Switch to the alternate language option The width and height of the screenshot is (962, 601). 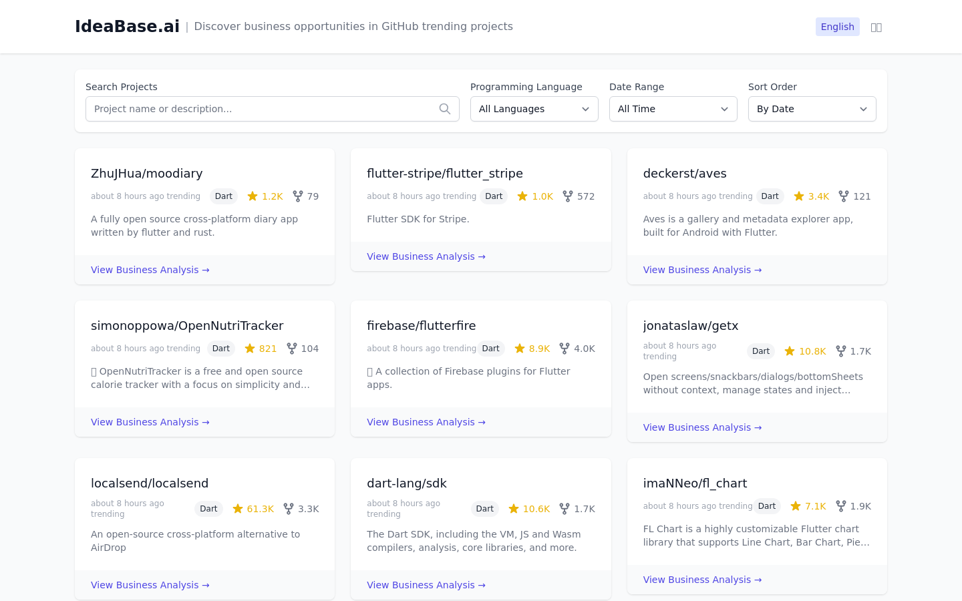876,27
